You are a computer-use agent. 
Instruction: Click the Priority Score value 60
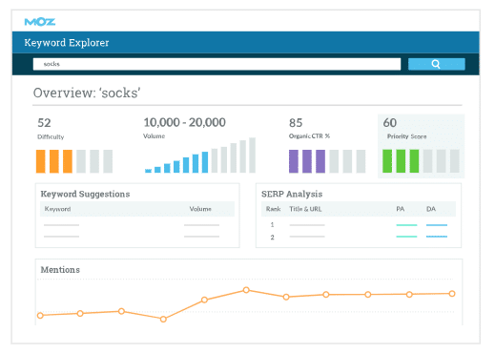click(x=390, y=123)
